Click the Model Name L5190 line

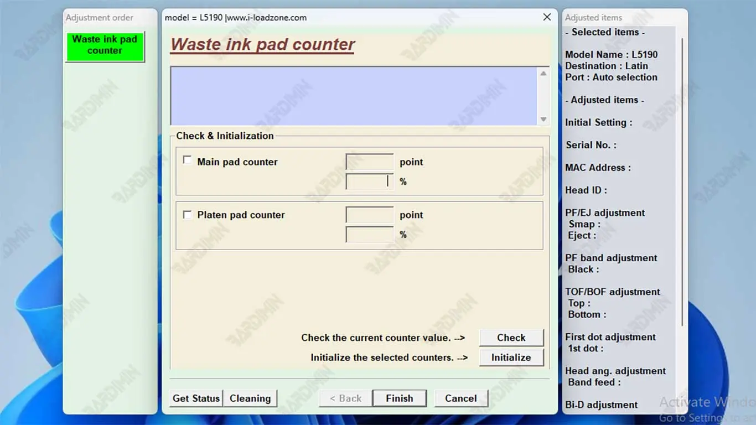611,55
